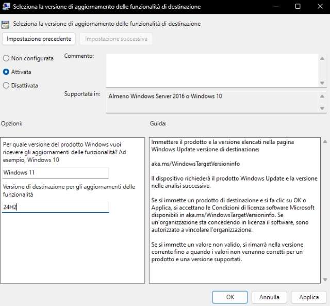
Task: Click the 'Almeno Windows Server 2016 o Windows 10' text
Action: pos(165,96)
